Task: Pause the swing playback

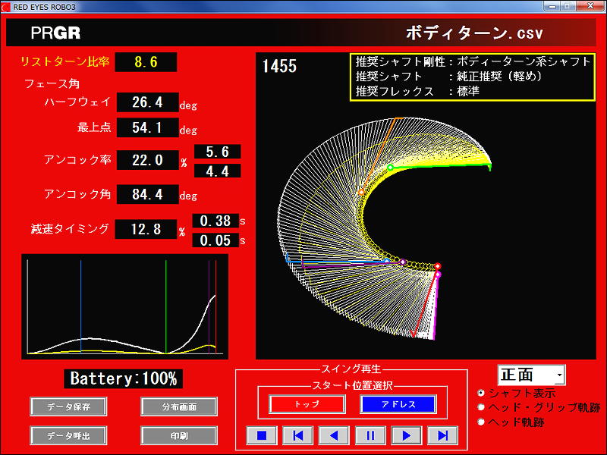Action: 370,435
